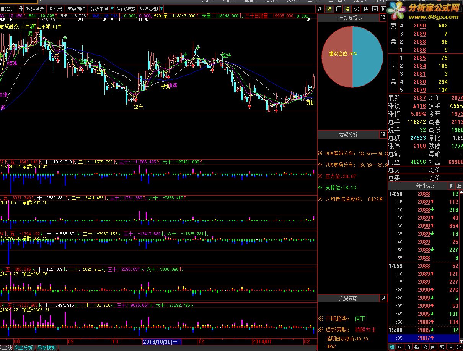Select the 成 bottom tab
Image resolution: width=463 pixels, height=351 pixels.
[442, 347]
